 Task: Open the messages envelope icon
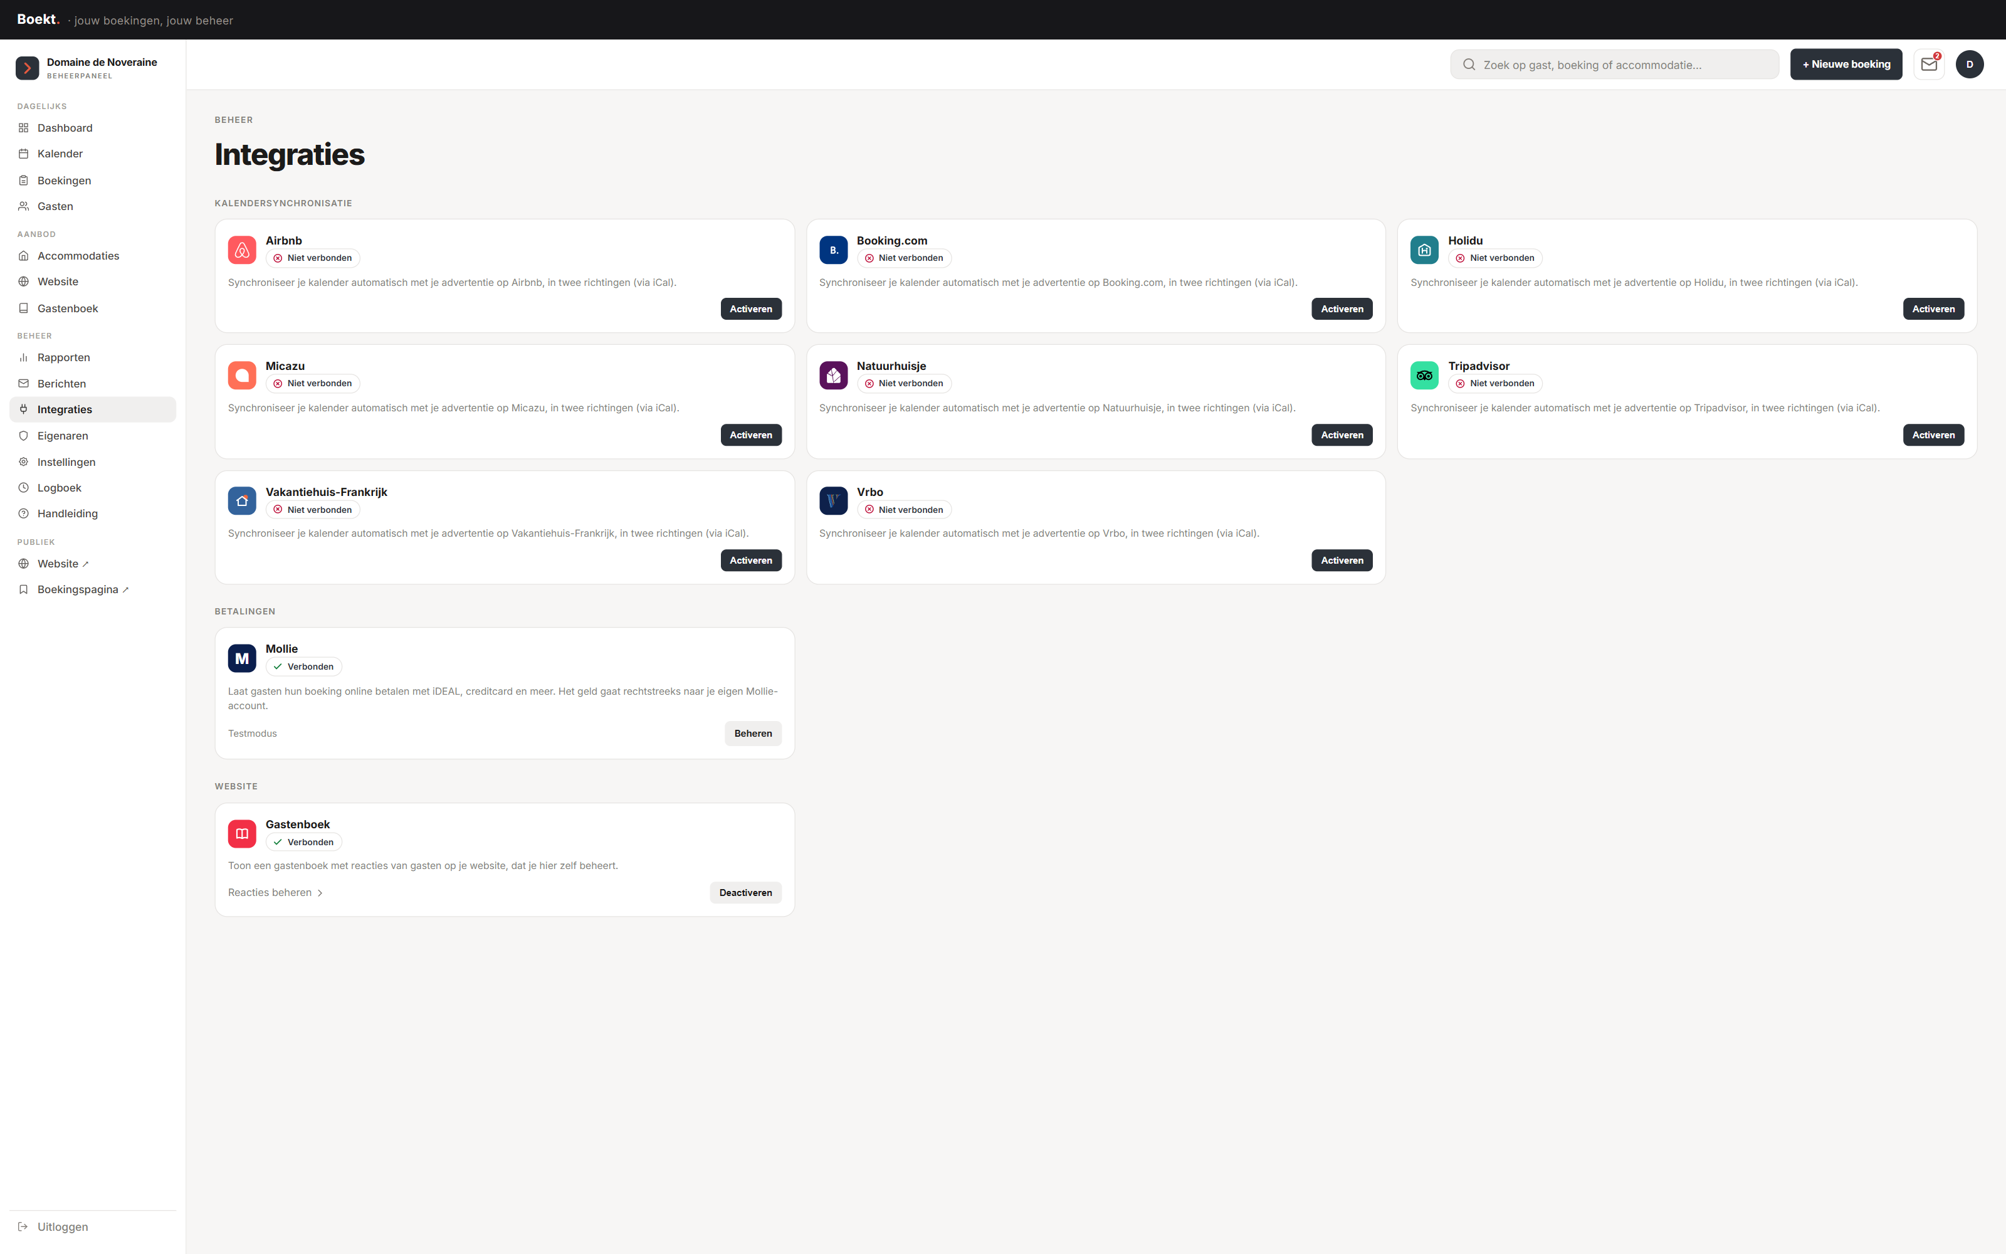point(1929,64)
